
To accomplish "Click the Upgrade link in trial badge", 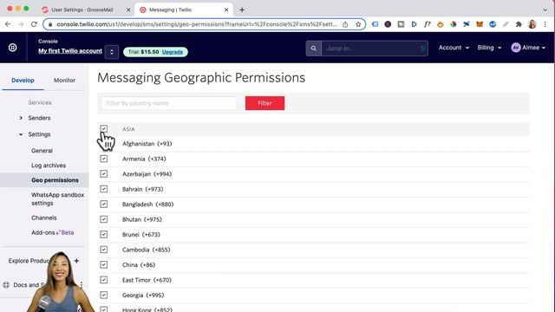I will 173,52.
